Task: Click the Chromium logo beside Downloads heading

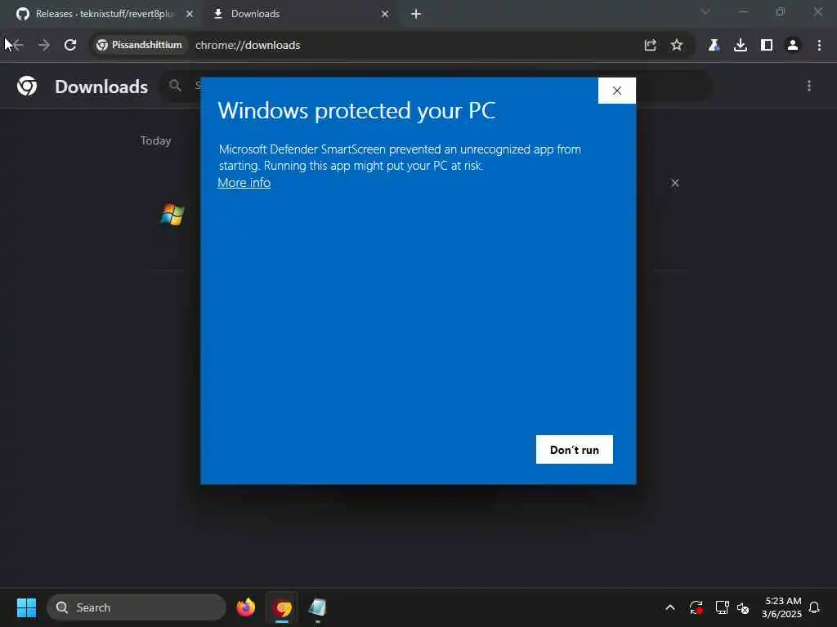Action: pos(27,86)
